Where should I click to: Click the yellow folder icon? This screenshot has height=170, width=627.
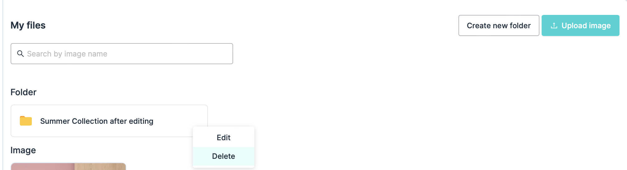coord(26,121)
